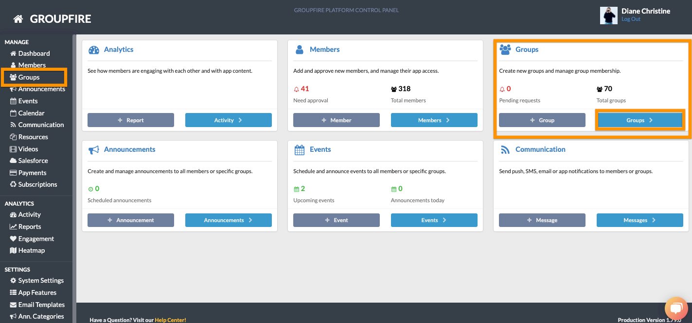Open Heatmap in the sidebar
692x323 pixels.
pyautogui.click(x=27, y=250)
